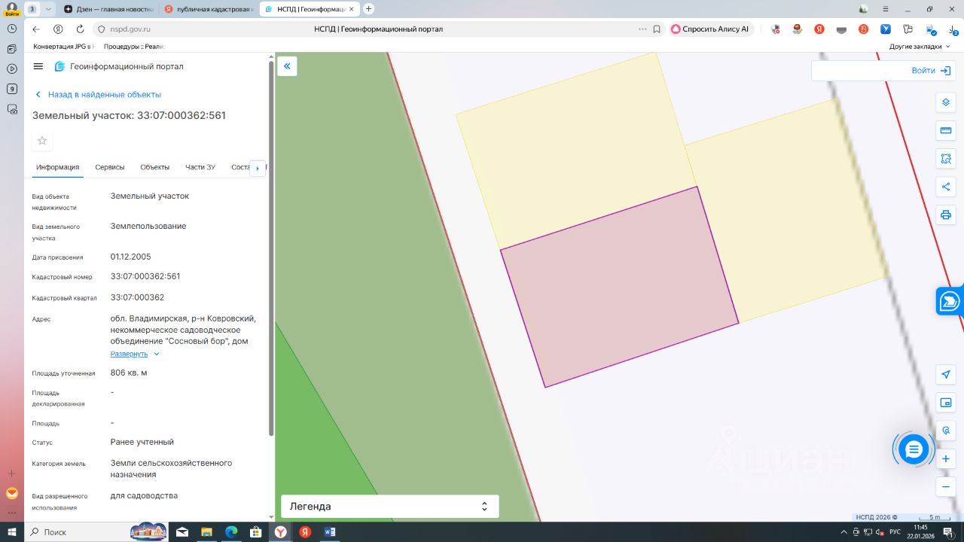Select the purple highlighted land parcel
Screen dimensions: 964x542
click(x=620, y=287)
